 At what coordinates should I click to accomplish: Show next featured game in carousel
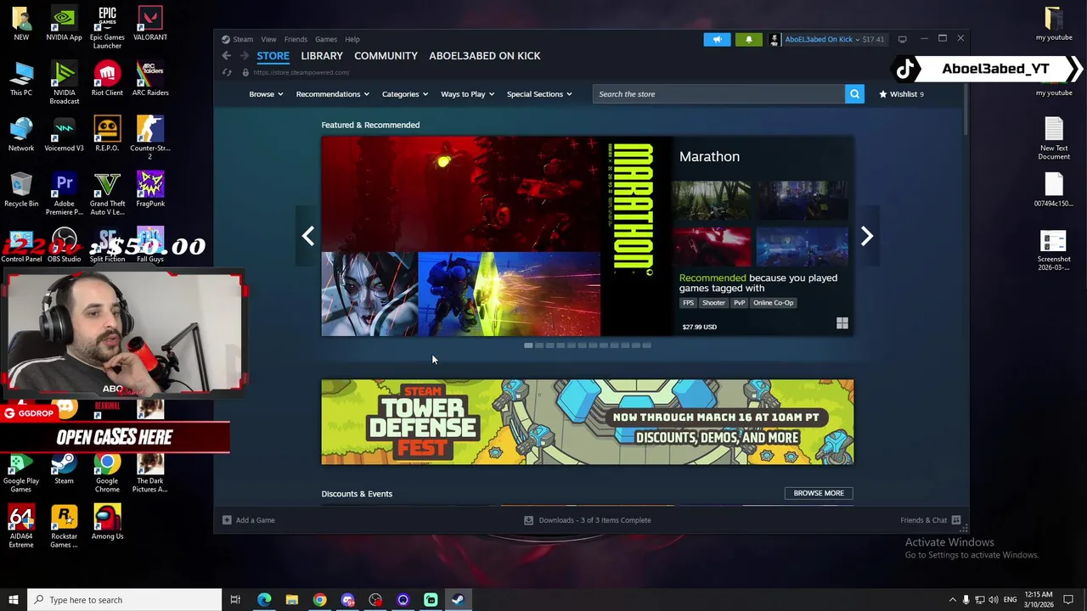[x=866, y=236]
